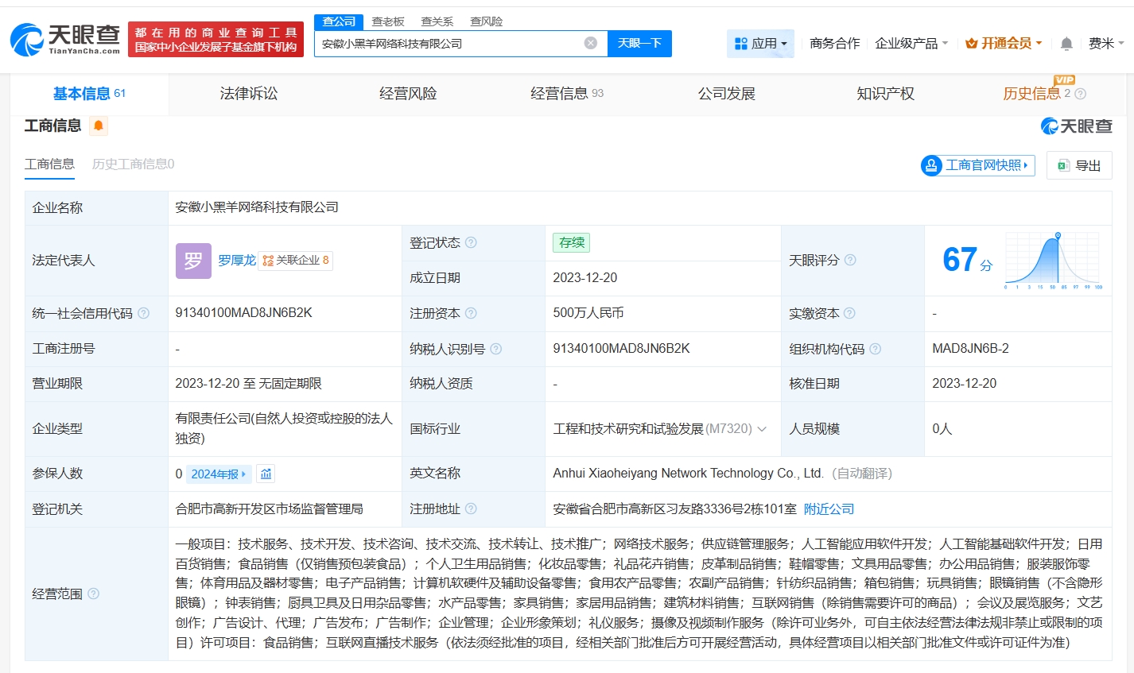Click the 天眼评分 distribution chart
This screenshot has width=1134, height=673.
1052,260
